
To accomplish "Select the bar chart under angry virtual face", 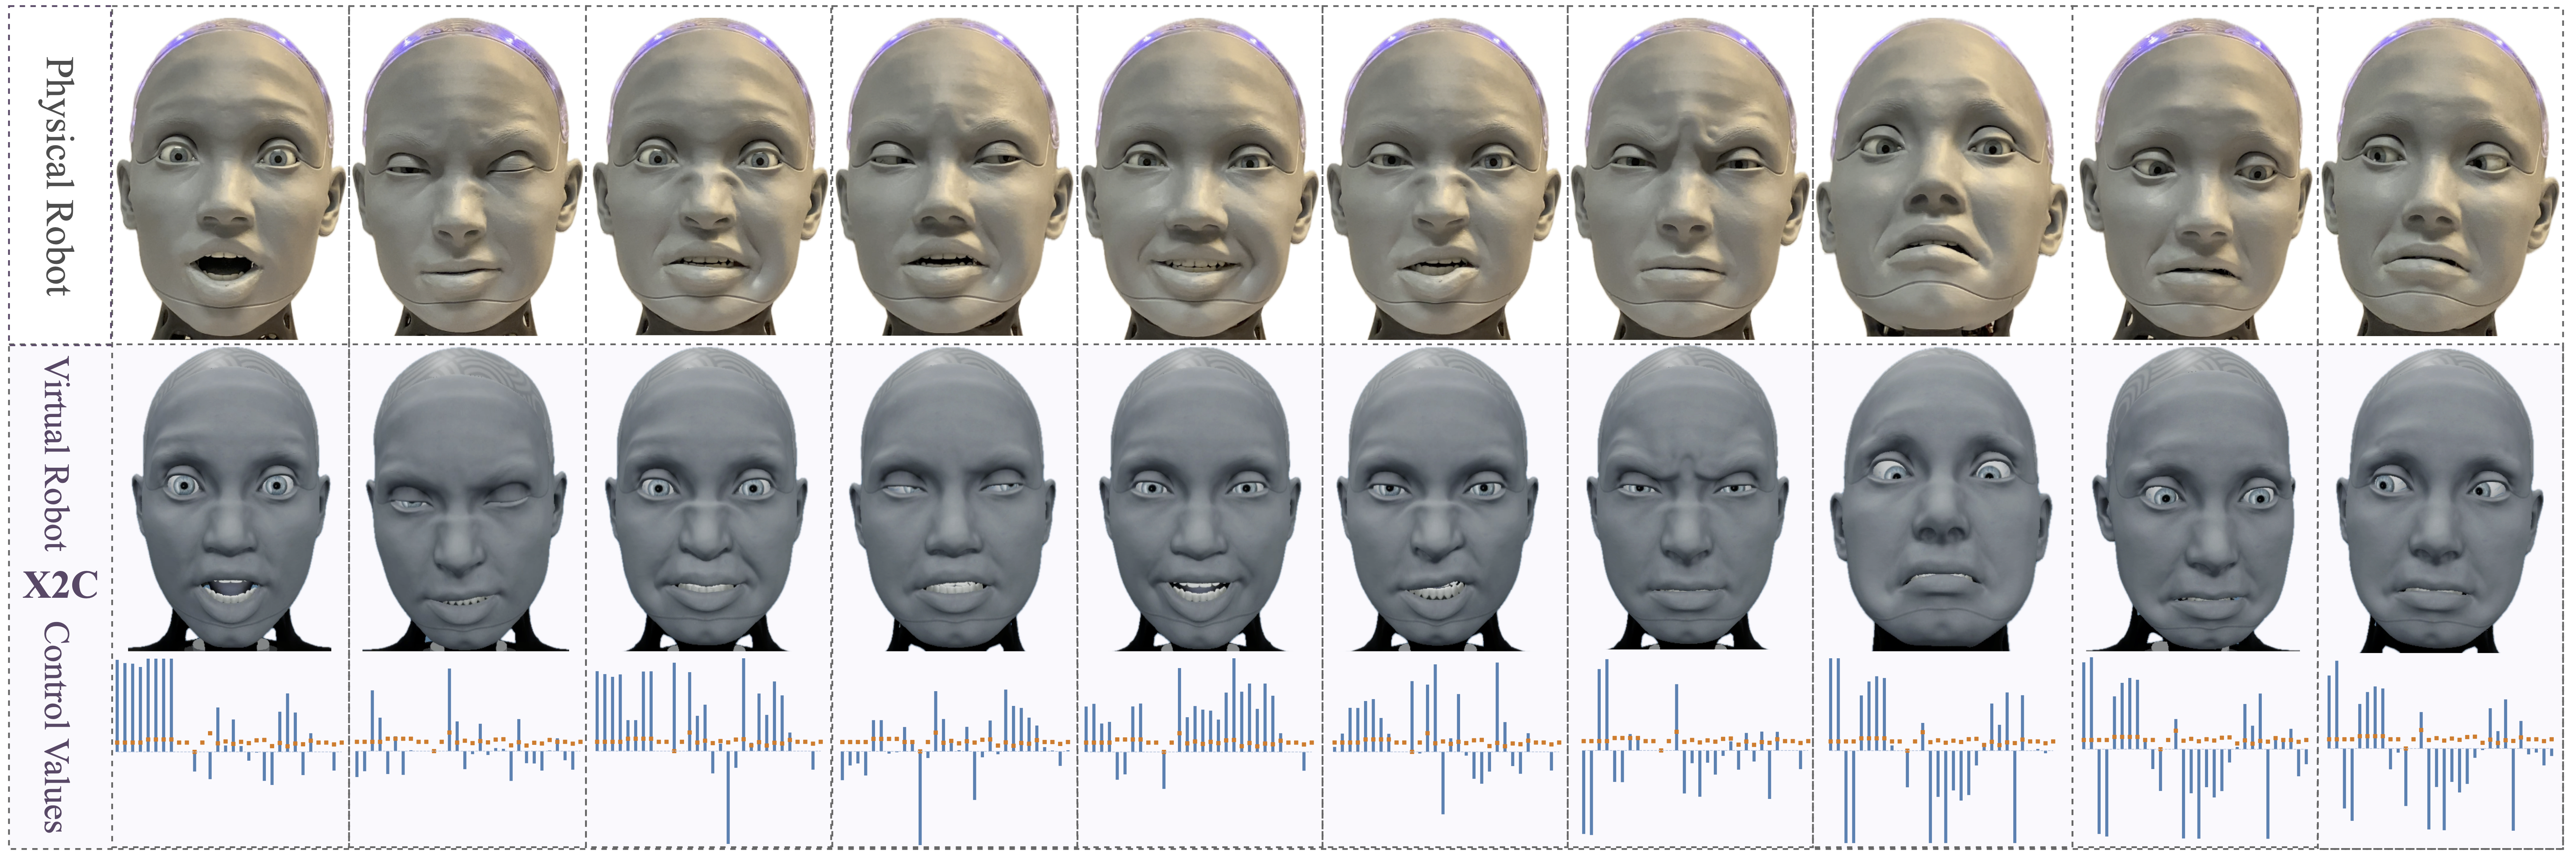I will click(1690, 745).
